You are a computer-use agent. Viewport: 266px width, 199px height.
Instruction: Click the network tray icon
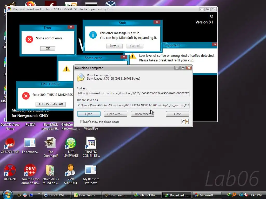pos(241,195)
